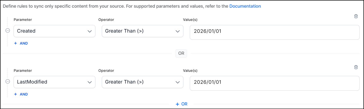Focus the value field of the LastModified rule
Viewport: 364px width, 109px height.
click(275, 83)
